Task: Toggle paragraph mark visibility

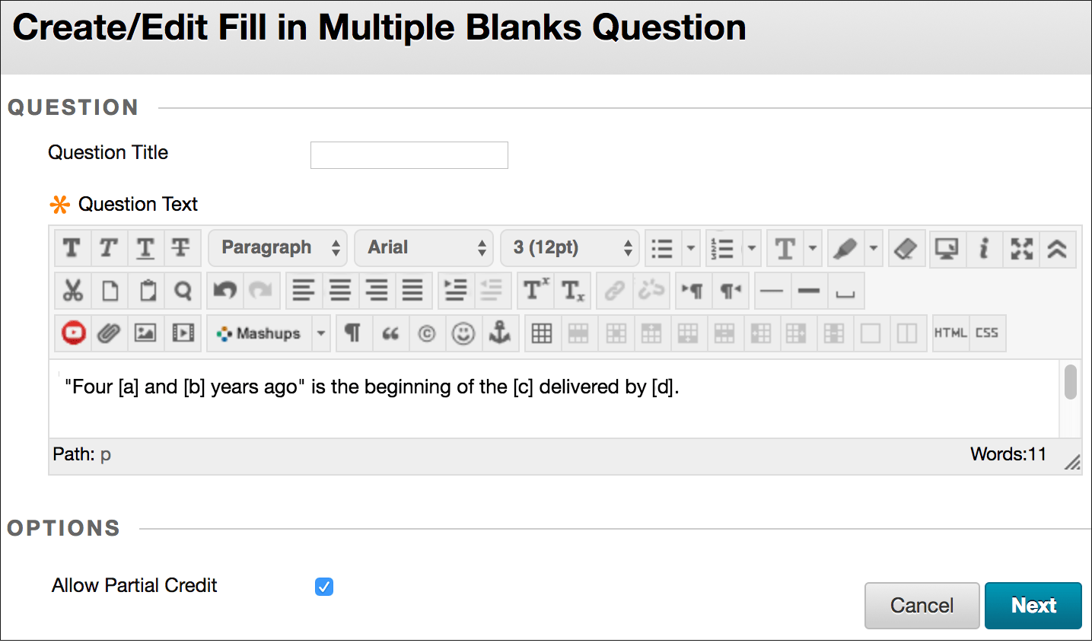Action: (x=354, y=333)
